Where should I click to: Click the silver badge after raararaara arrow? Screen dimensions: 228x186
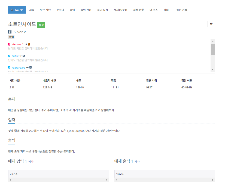click(31, 67)
